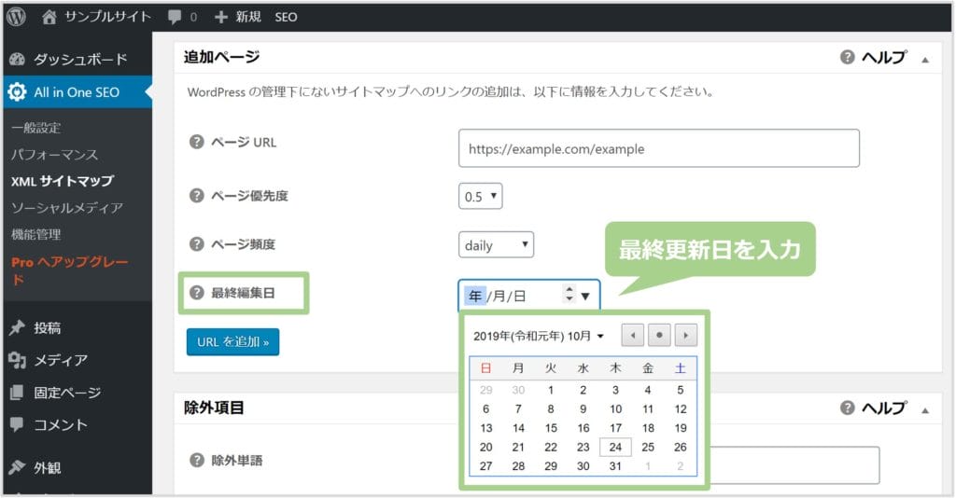Open the WordPress logo menu

click(16, 17)
